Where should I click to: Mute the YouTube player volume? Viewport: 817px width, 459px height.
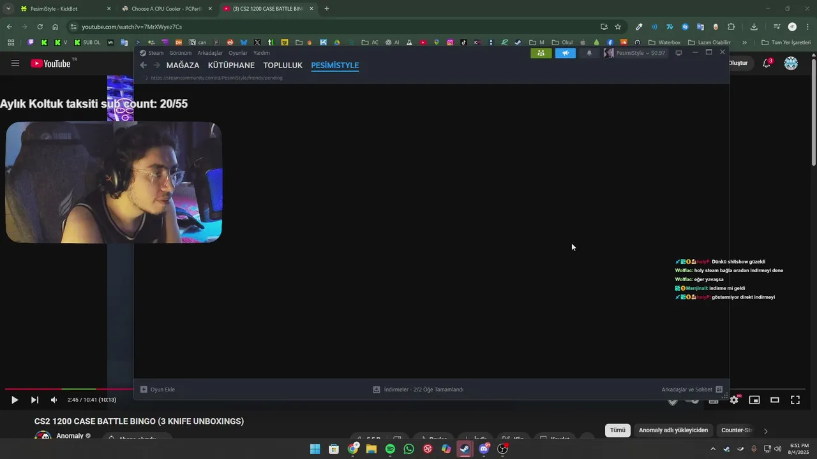click(x=54, y=400)
